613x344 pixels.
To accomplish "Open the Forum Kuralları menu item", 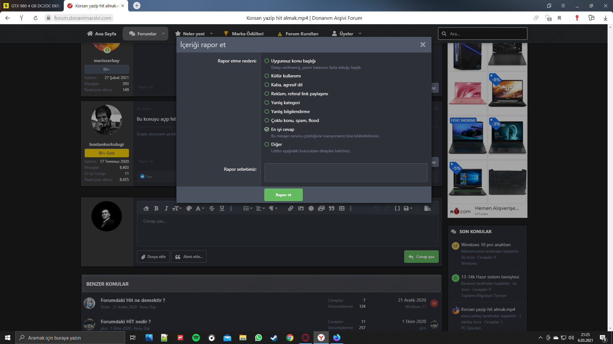I will coord(302,34).
